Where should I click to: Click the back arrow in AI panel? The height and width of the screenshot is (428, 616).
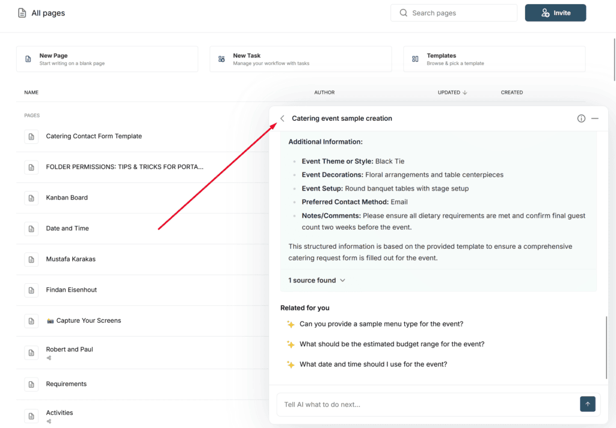(283, 118)
